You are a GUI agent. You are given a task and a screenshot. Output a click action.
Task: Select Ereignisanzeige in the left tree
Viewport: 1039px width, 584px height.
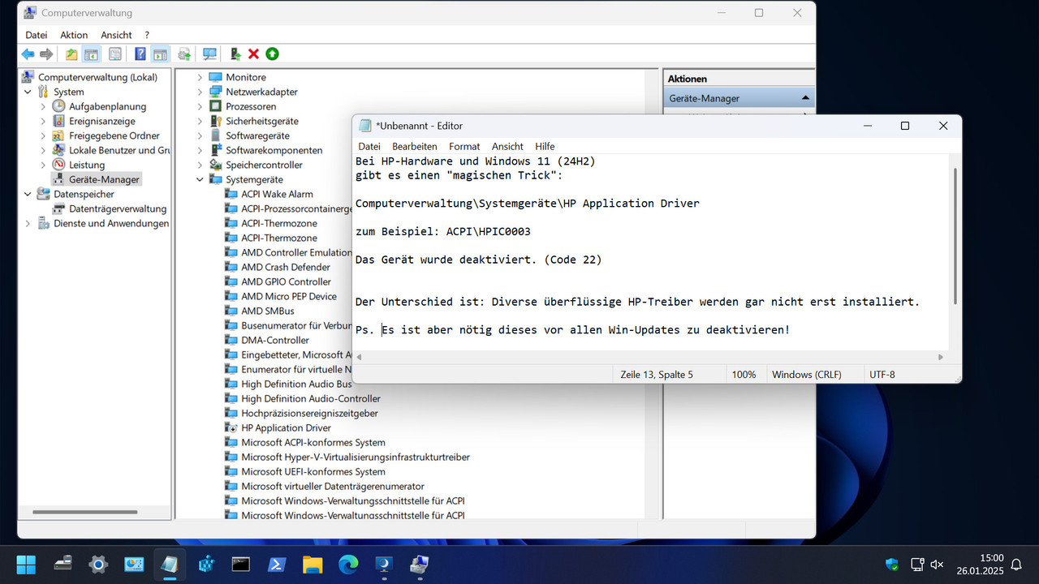coord(102,121)
